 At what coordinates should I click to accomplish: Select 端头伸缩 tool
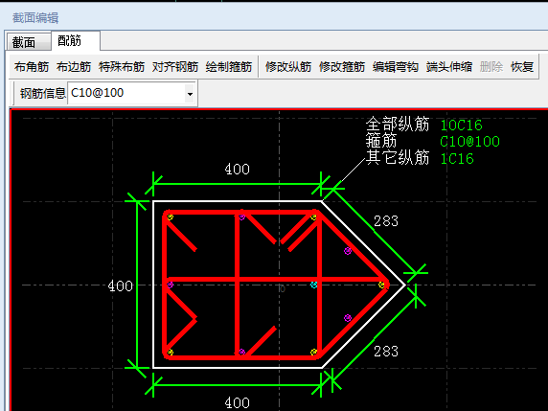pyautogui.click(x=449, y=67)
